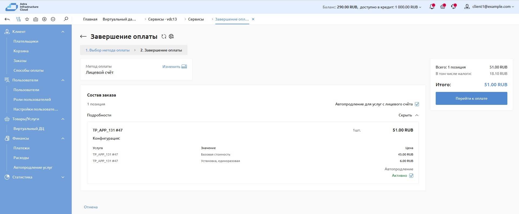Switch to the Сервисы - vdc13 tab

[x=162, y=19]
